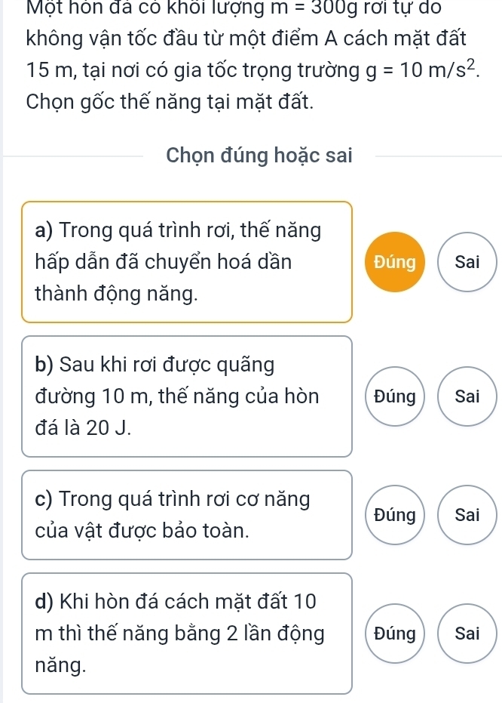Select Sai for statement a

(x=467, y=262)
